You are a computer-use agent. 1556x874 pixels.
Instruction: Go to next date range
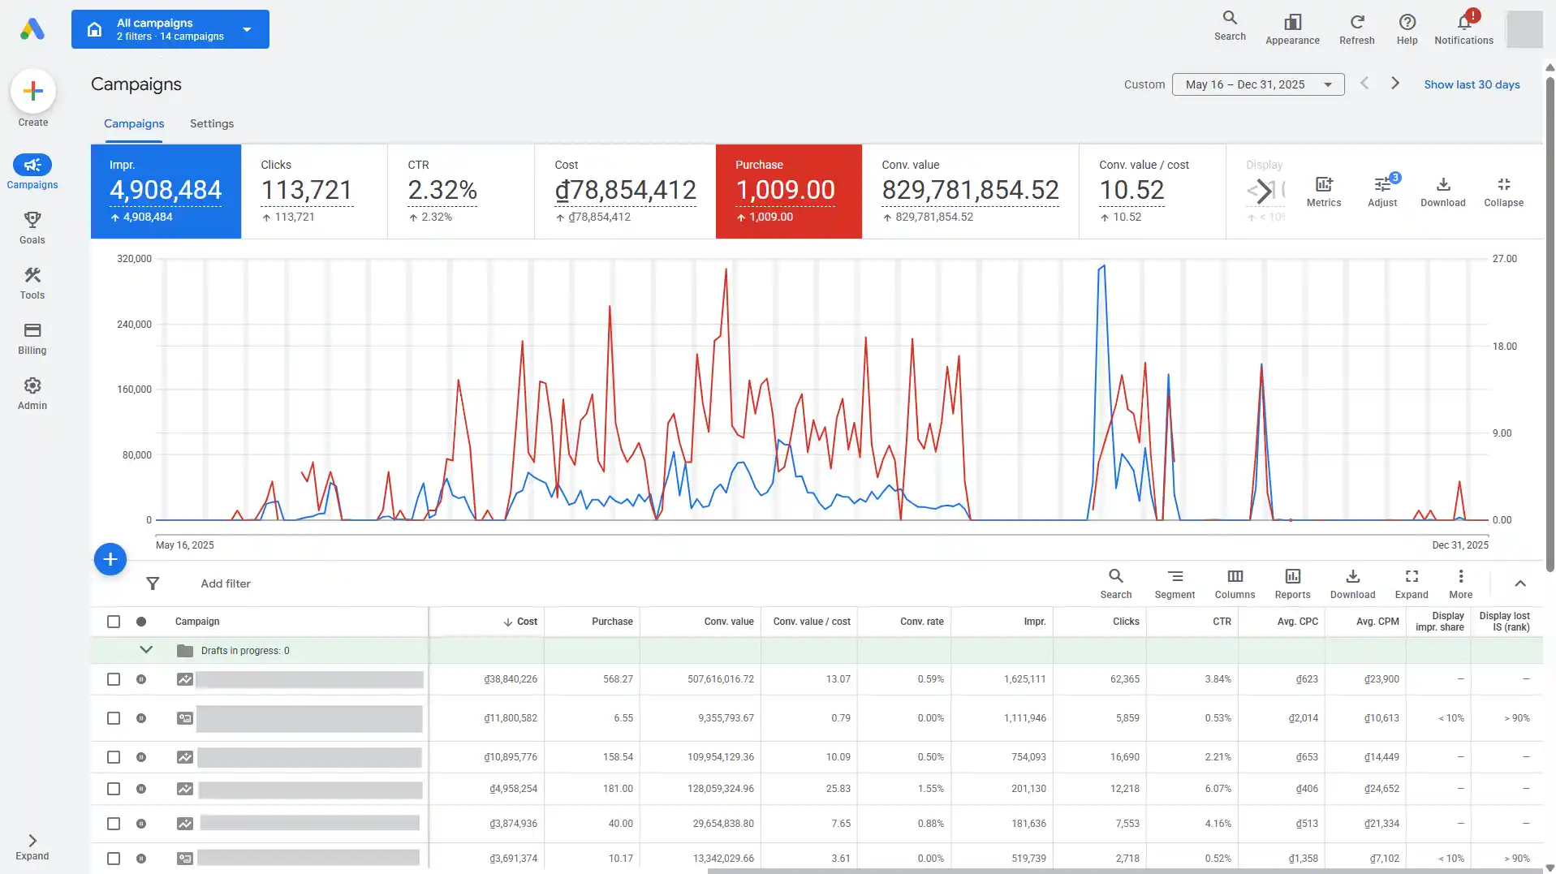click(x=1395, y=84)
